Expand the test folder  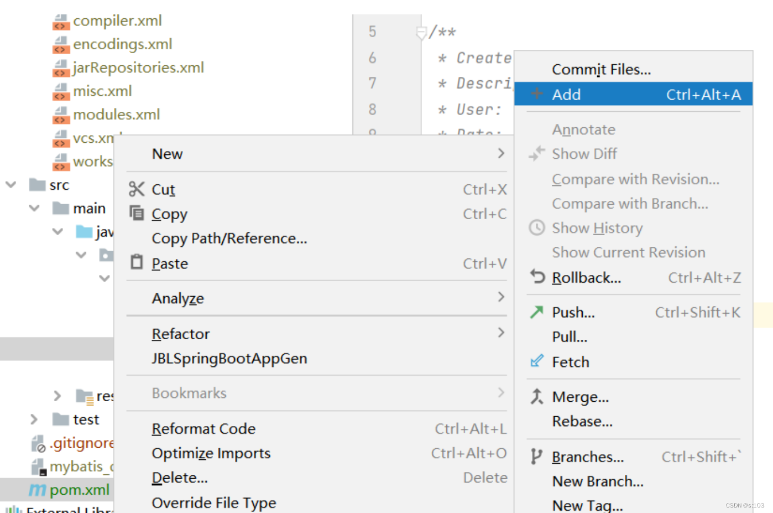(34, 419)
